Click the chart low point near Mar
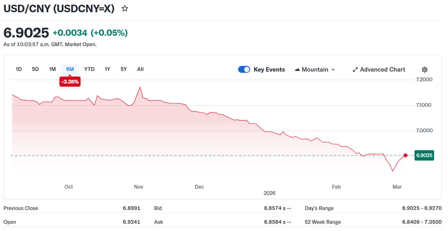The height and width of the screenshot is (231, 448). pyautogui.click(x=393, y=171)
